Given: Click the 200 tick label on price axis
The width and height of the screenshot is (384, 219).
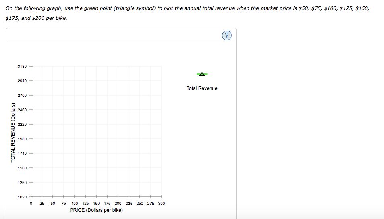Looking at the screenshot, I should pos(118,204).
